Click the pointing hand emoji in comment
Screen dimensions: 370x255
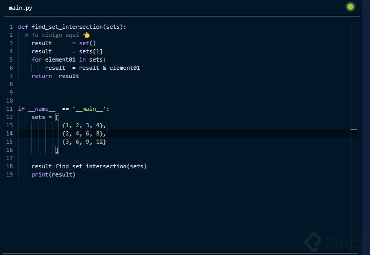86,35
